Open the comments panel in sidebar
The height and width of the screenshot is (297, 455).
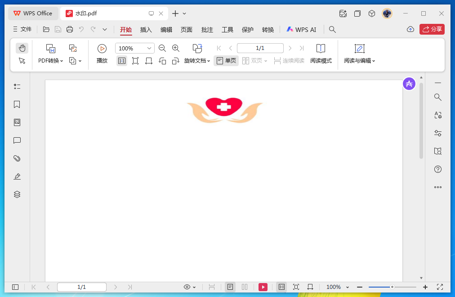(17, 140)
